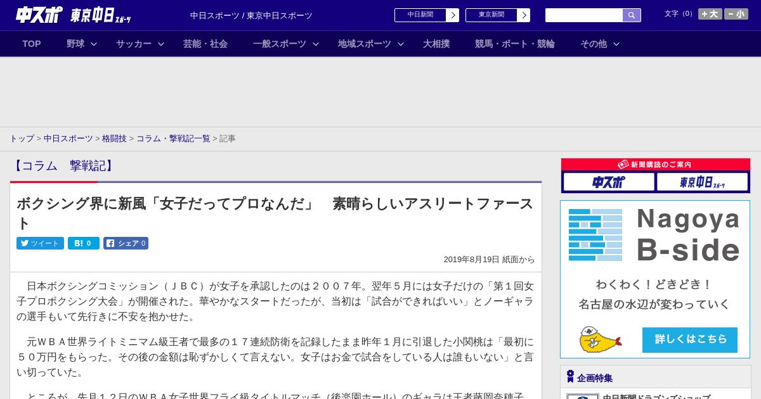The image size is (761, 399).
Task: Click the arrow beside 東京新聞 button
Action: pyautogui.click(x=524, y=15)
